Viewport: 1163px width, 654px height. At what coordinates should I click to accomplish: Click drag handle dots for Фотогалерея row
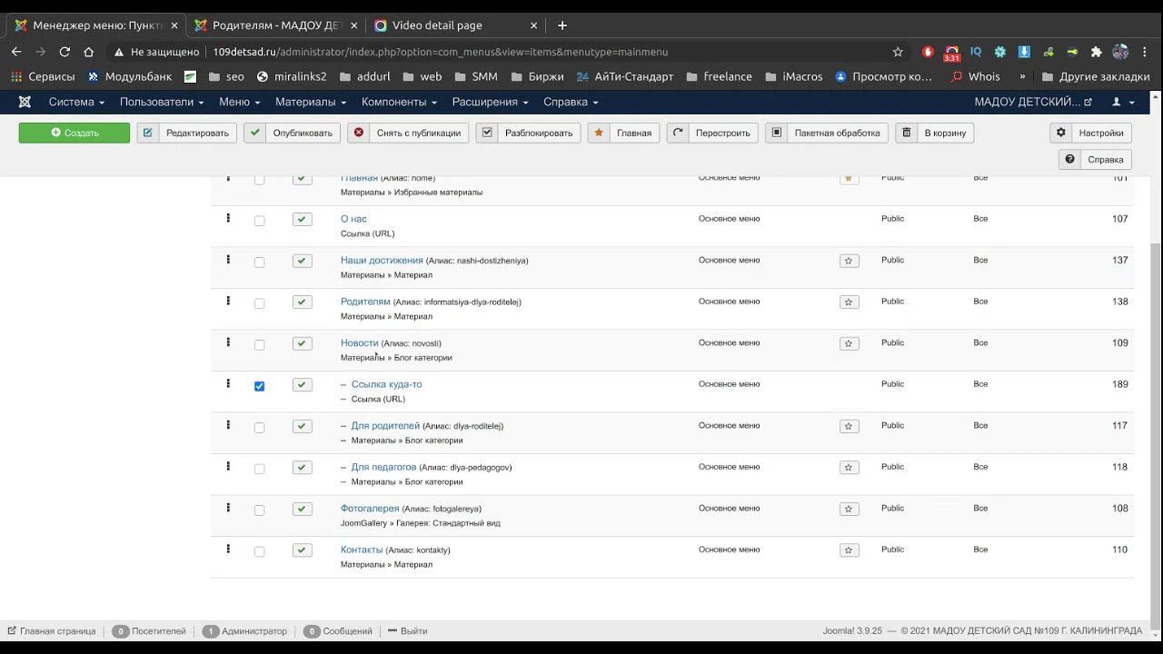coord(228,508)
